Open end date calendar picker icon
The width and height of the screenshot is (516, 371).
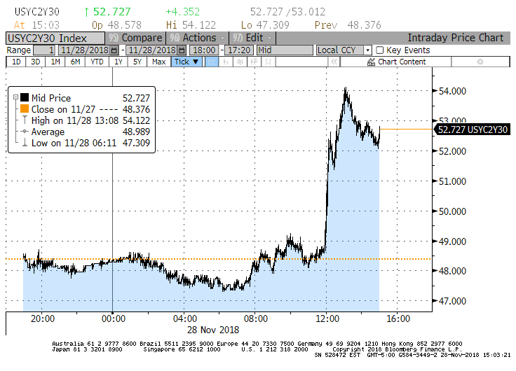tap(182, 50)
